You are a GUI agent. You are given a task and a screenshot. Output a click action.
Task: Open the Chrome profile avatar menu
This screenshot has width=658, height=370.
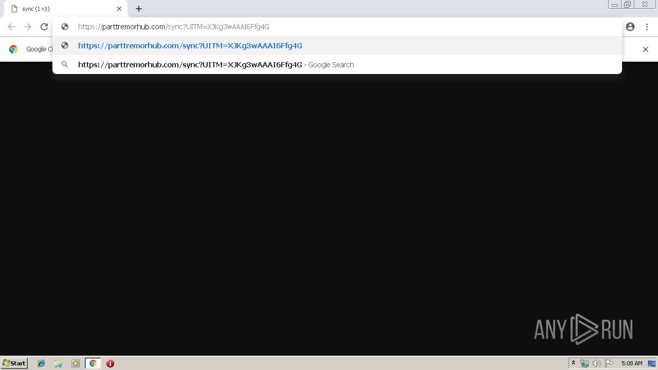coord(630,27)
